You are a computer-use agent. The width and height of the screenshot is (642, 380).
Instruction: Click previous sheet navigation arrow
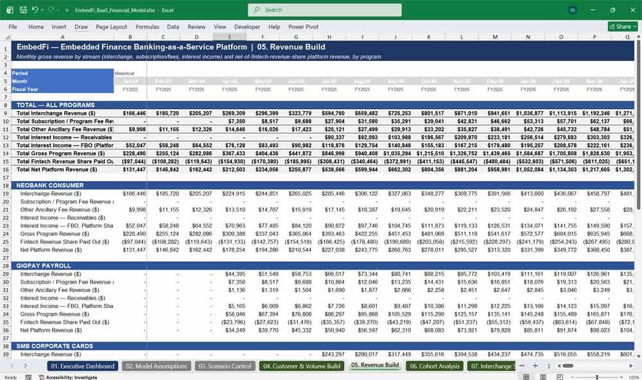(x=12, y=366)
